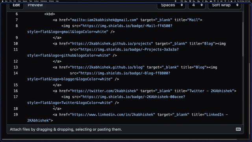Click style=flat&logo=Twitter&logoColor=white text
Viewport: 252px width, 142px height.
pos(69,103)
